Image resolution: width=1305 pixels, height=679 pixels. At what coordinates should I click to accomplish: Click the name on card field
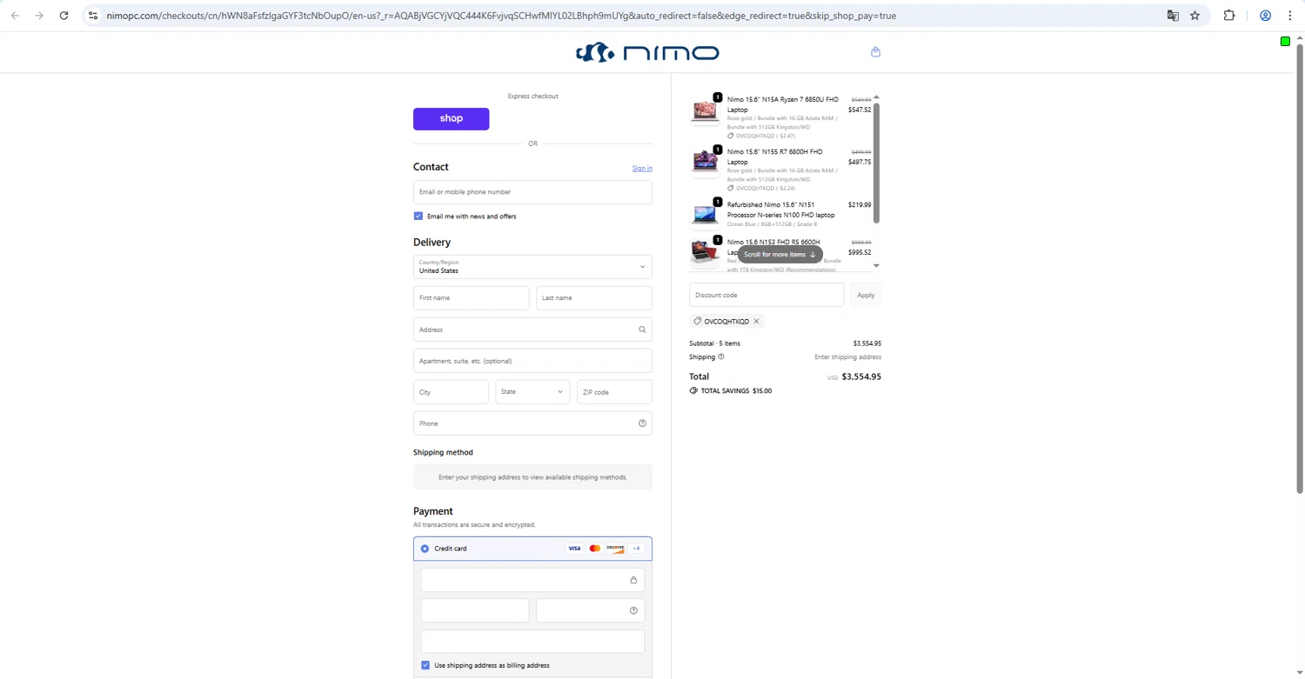[x=532, y=642]
